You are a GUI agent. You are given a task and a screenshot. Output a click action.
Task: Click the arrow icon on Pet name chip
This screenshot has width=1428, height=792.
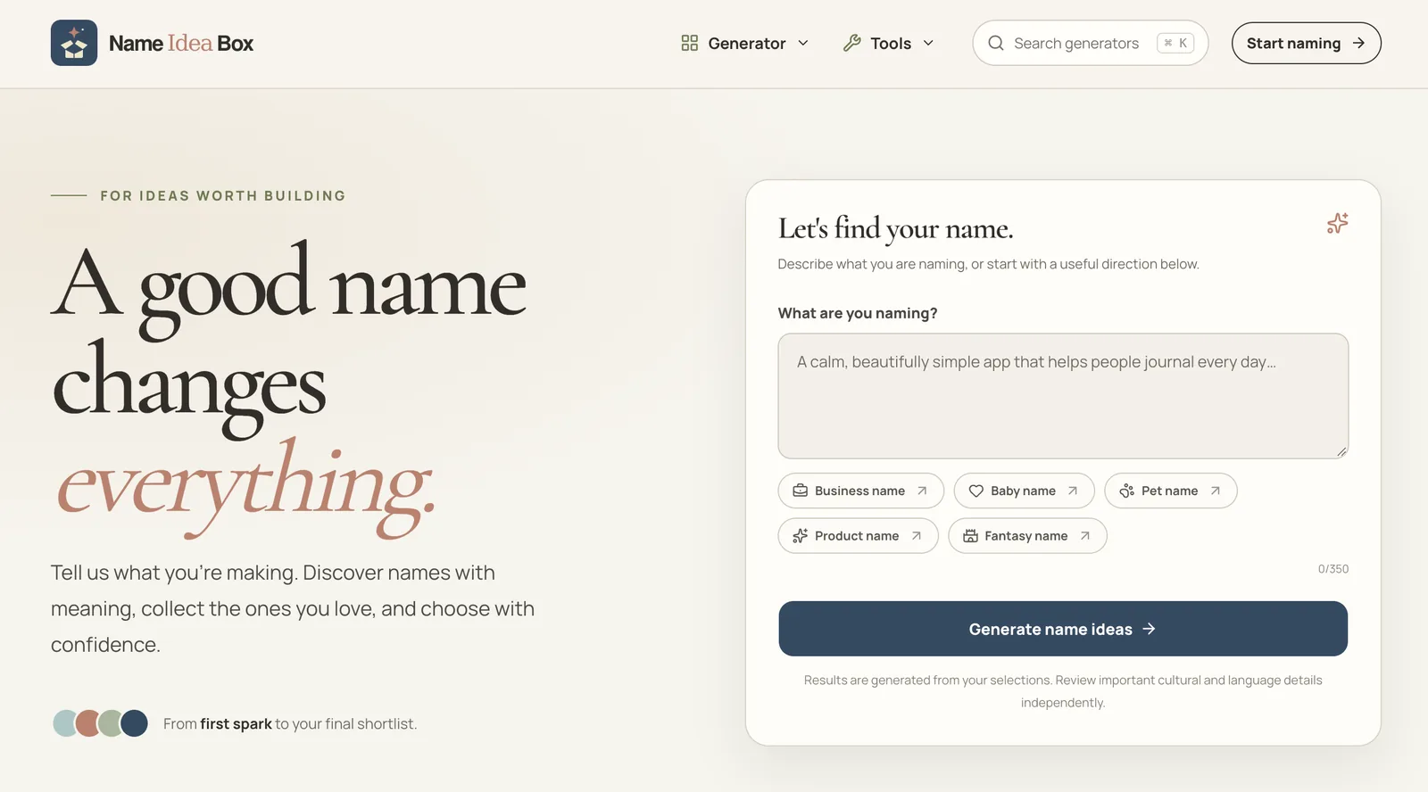point(1215,491)
